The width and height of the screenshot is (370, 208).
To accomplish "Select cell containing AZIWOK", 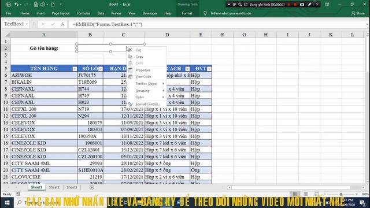I will 44,75.
